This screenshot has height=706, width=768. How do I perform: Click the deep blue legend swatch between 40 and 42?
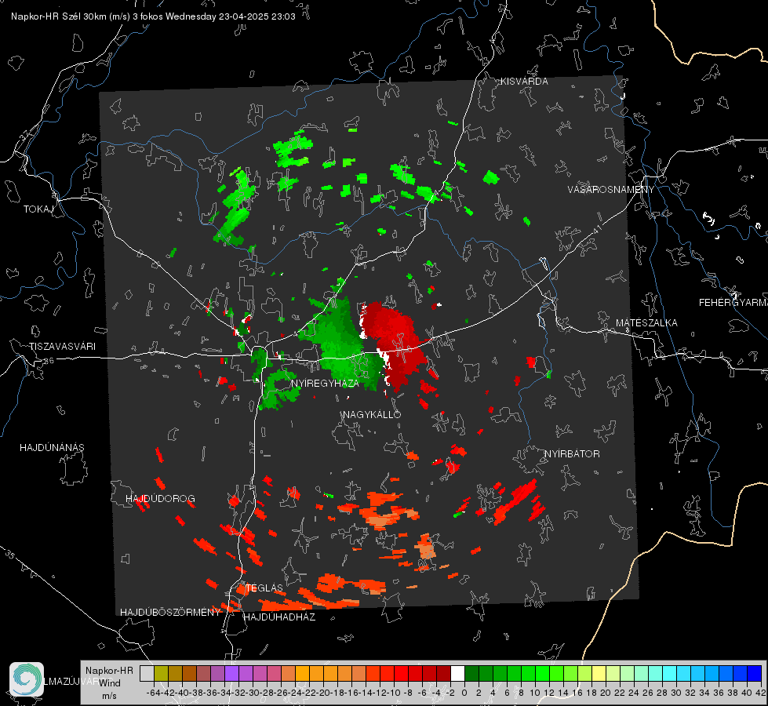[x=755, y=673]
